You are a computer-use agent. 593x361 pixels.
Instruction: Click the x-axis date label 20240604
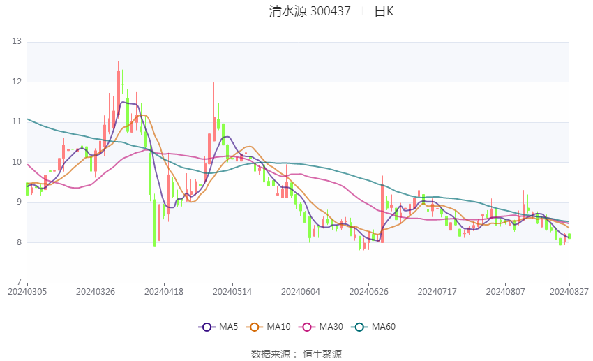(301, 292)
